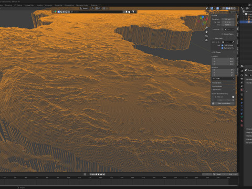Expand the Preview panel in Properties
This screenshot has width=252, height=189.
(249, 79)
